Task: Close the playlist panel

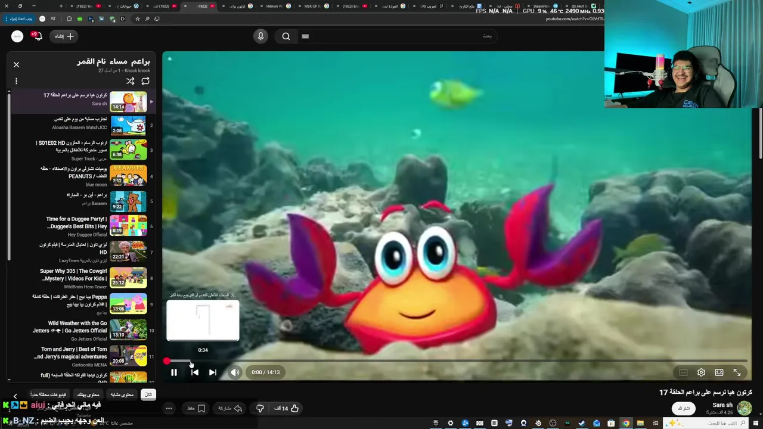Action: 16,64
